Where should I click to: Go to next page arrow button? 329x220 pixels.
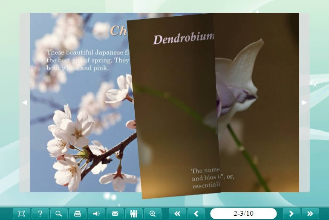pos(291,214)
